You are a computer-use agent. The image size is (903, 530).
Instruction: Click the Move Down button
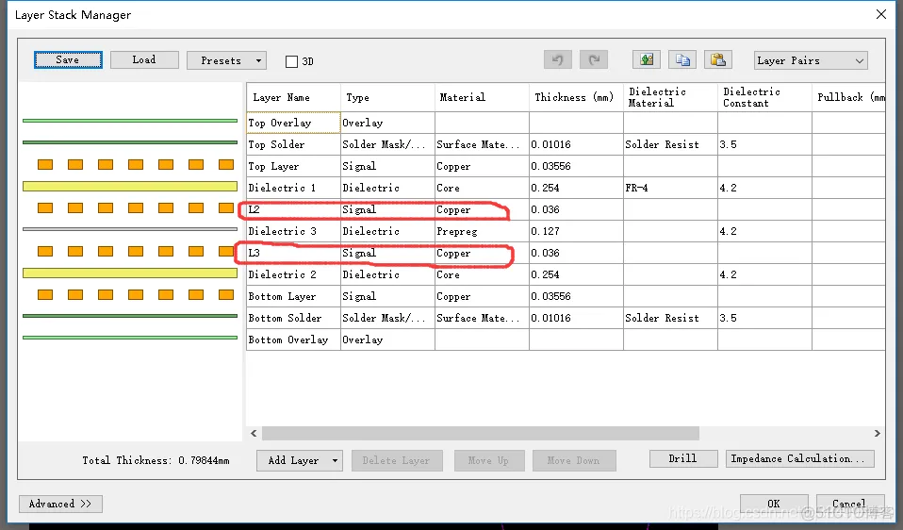574,460
